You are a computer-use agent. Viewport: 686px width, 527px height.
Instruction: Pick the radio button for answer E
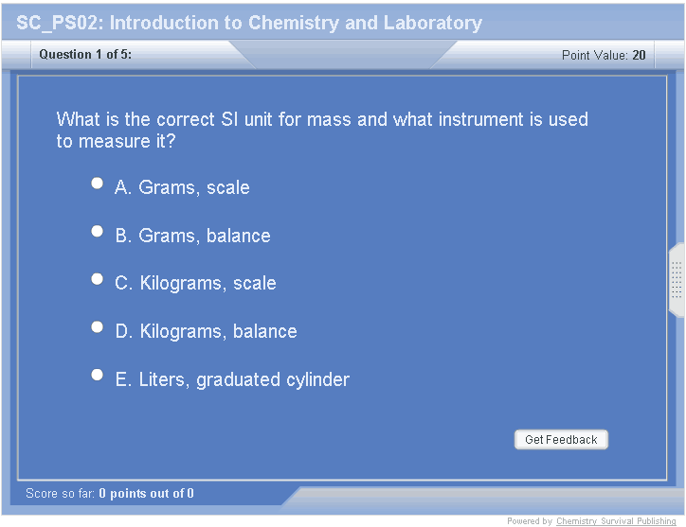(x=97, y=375)
